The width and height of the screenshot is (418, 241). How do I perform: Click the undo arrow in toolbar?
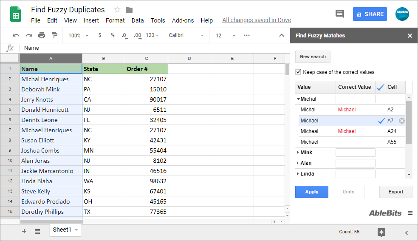[16, 35]
